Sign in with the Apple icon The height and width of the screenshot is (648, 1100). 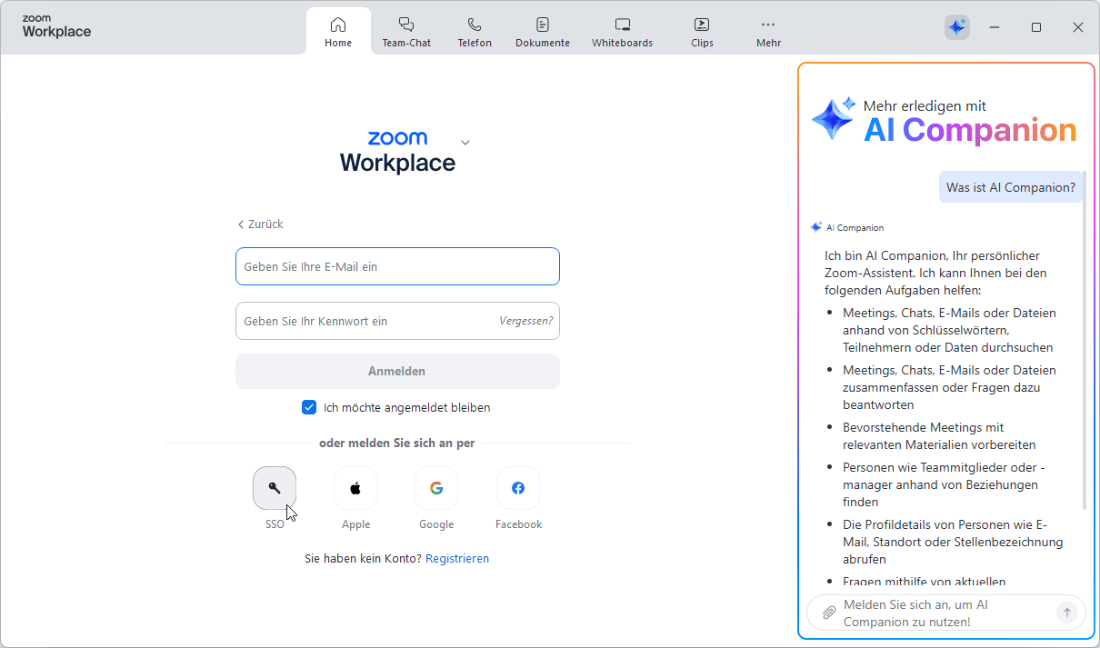[355, 488]
